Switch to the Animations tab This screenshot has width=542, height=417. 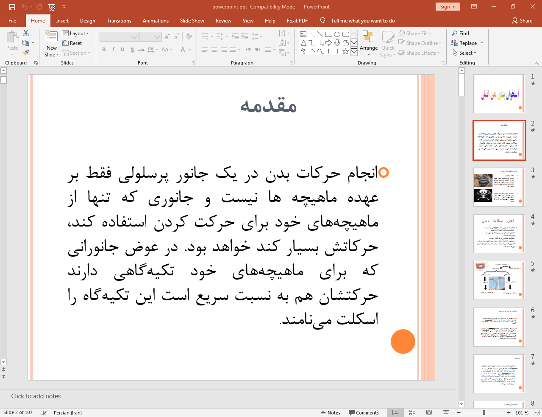156,20
